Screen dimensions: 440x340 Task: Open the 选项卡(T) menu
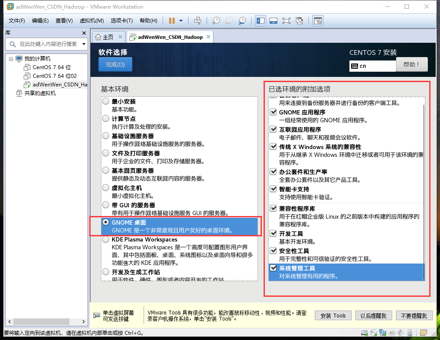click(122, 21)
